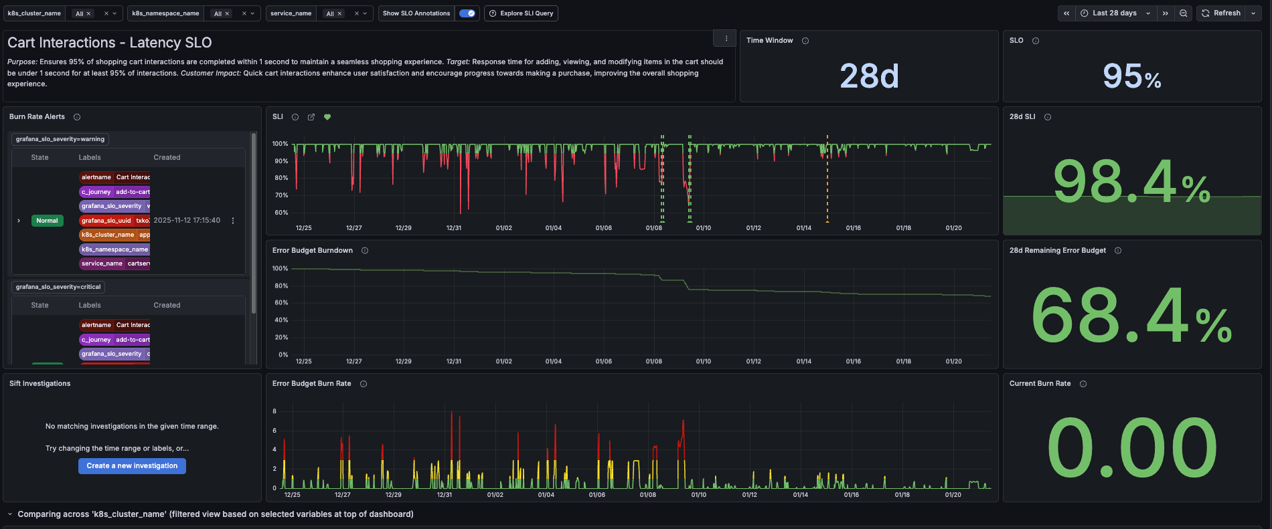Zoom out the time range

coord(1184,13)
